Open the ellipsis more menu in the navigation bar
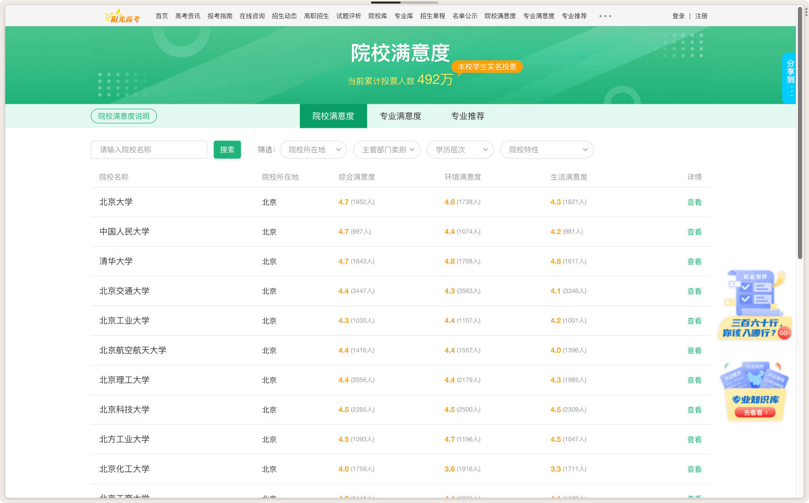This screenshot has height=503, width=809. pos(605,16)
